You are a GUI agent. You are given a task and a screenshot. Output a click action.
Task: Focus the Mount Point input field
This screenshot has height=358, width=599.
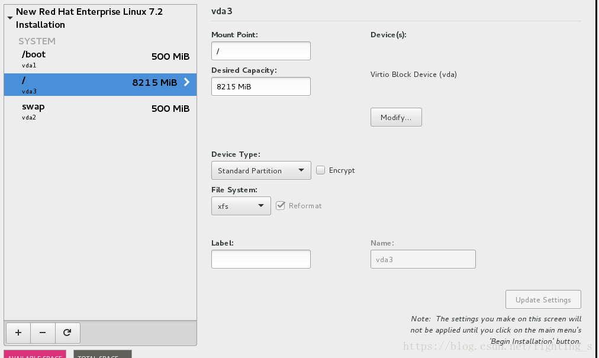pyautogui.click(x=261, y=51)
